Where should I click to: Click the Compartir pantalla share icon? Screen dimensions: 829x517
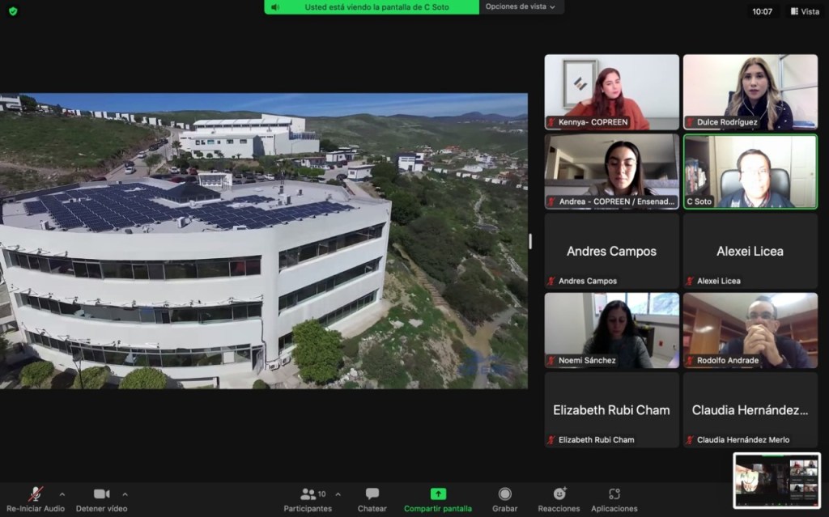point(438,494)
